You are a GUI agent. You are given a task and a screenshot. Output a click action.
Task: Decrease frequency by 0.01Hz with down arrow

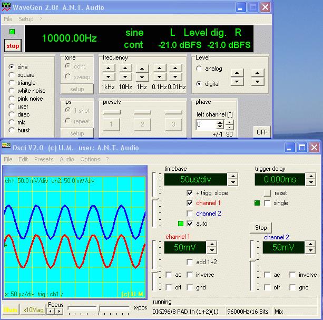point(175,77)
